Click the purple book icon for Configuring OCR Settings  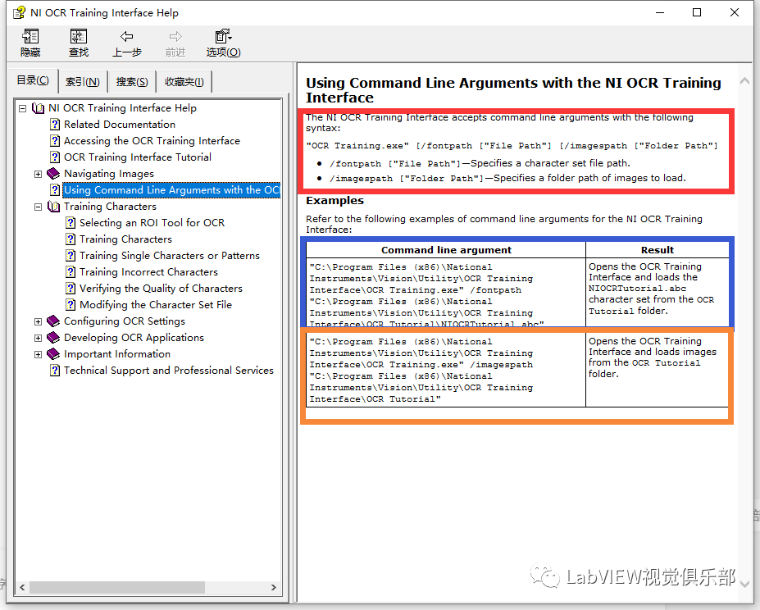pos(53,321)
